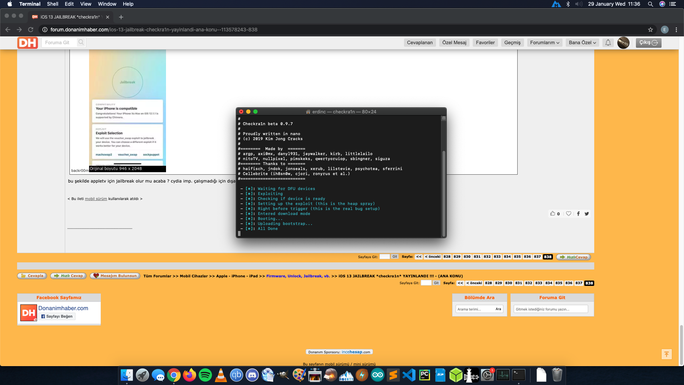This screenshot has width=684, height=385.
Task: Click Cevaplanan button
Action: (420, 43)
